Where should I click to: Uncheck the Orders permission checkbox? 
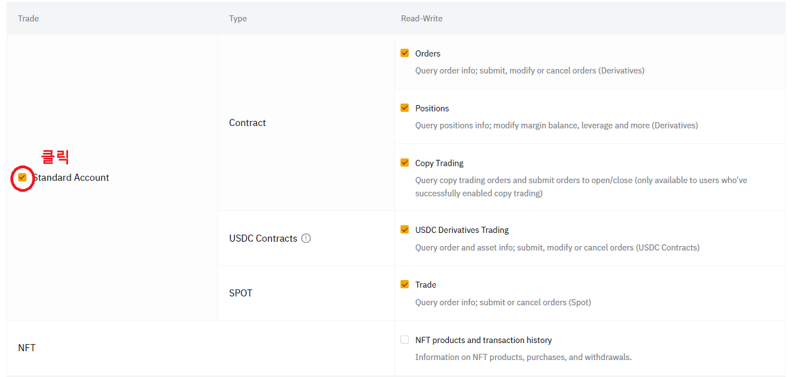pos(404,53)
